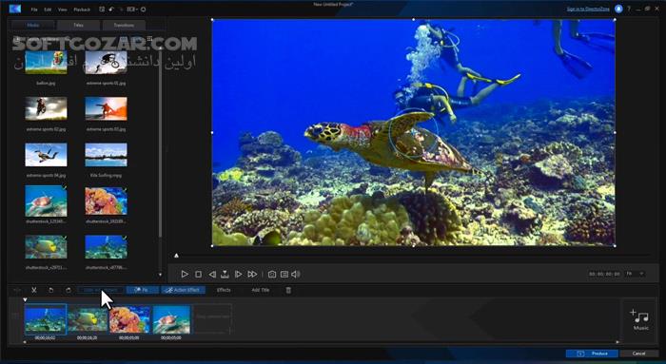Click the Slideshow button beside Fix
This screenshot has width=666, height=364.
coord(101,290)
